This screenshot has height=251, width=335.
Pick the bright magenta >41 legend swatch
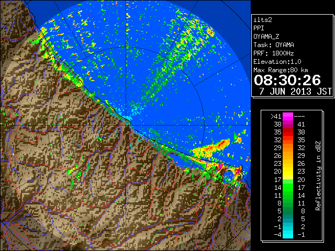[x=288, y=116]
